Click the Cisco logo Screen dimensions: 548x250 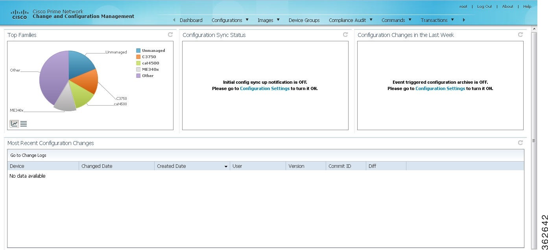point(20,15)
